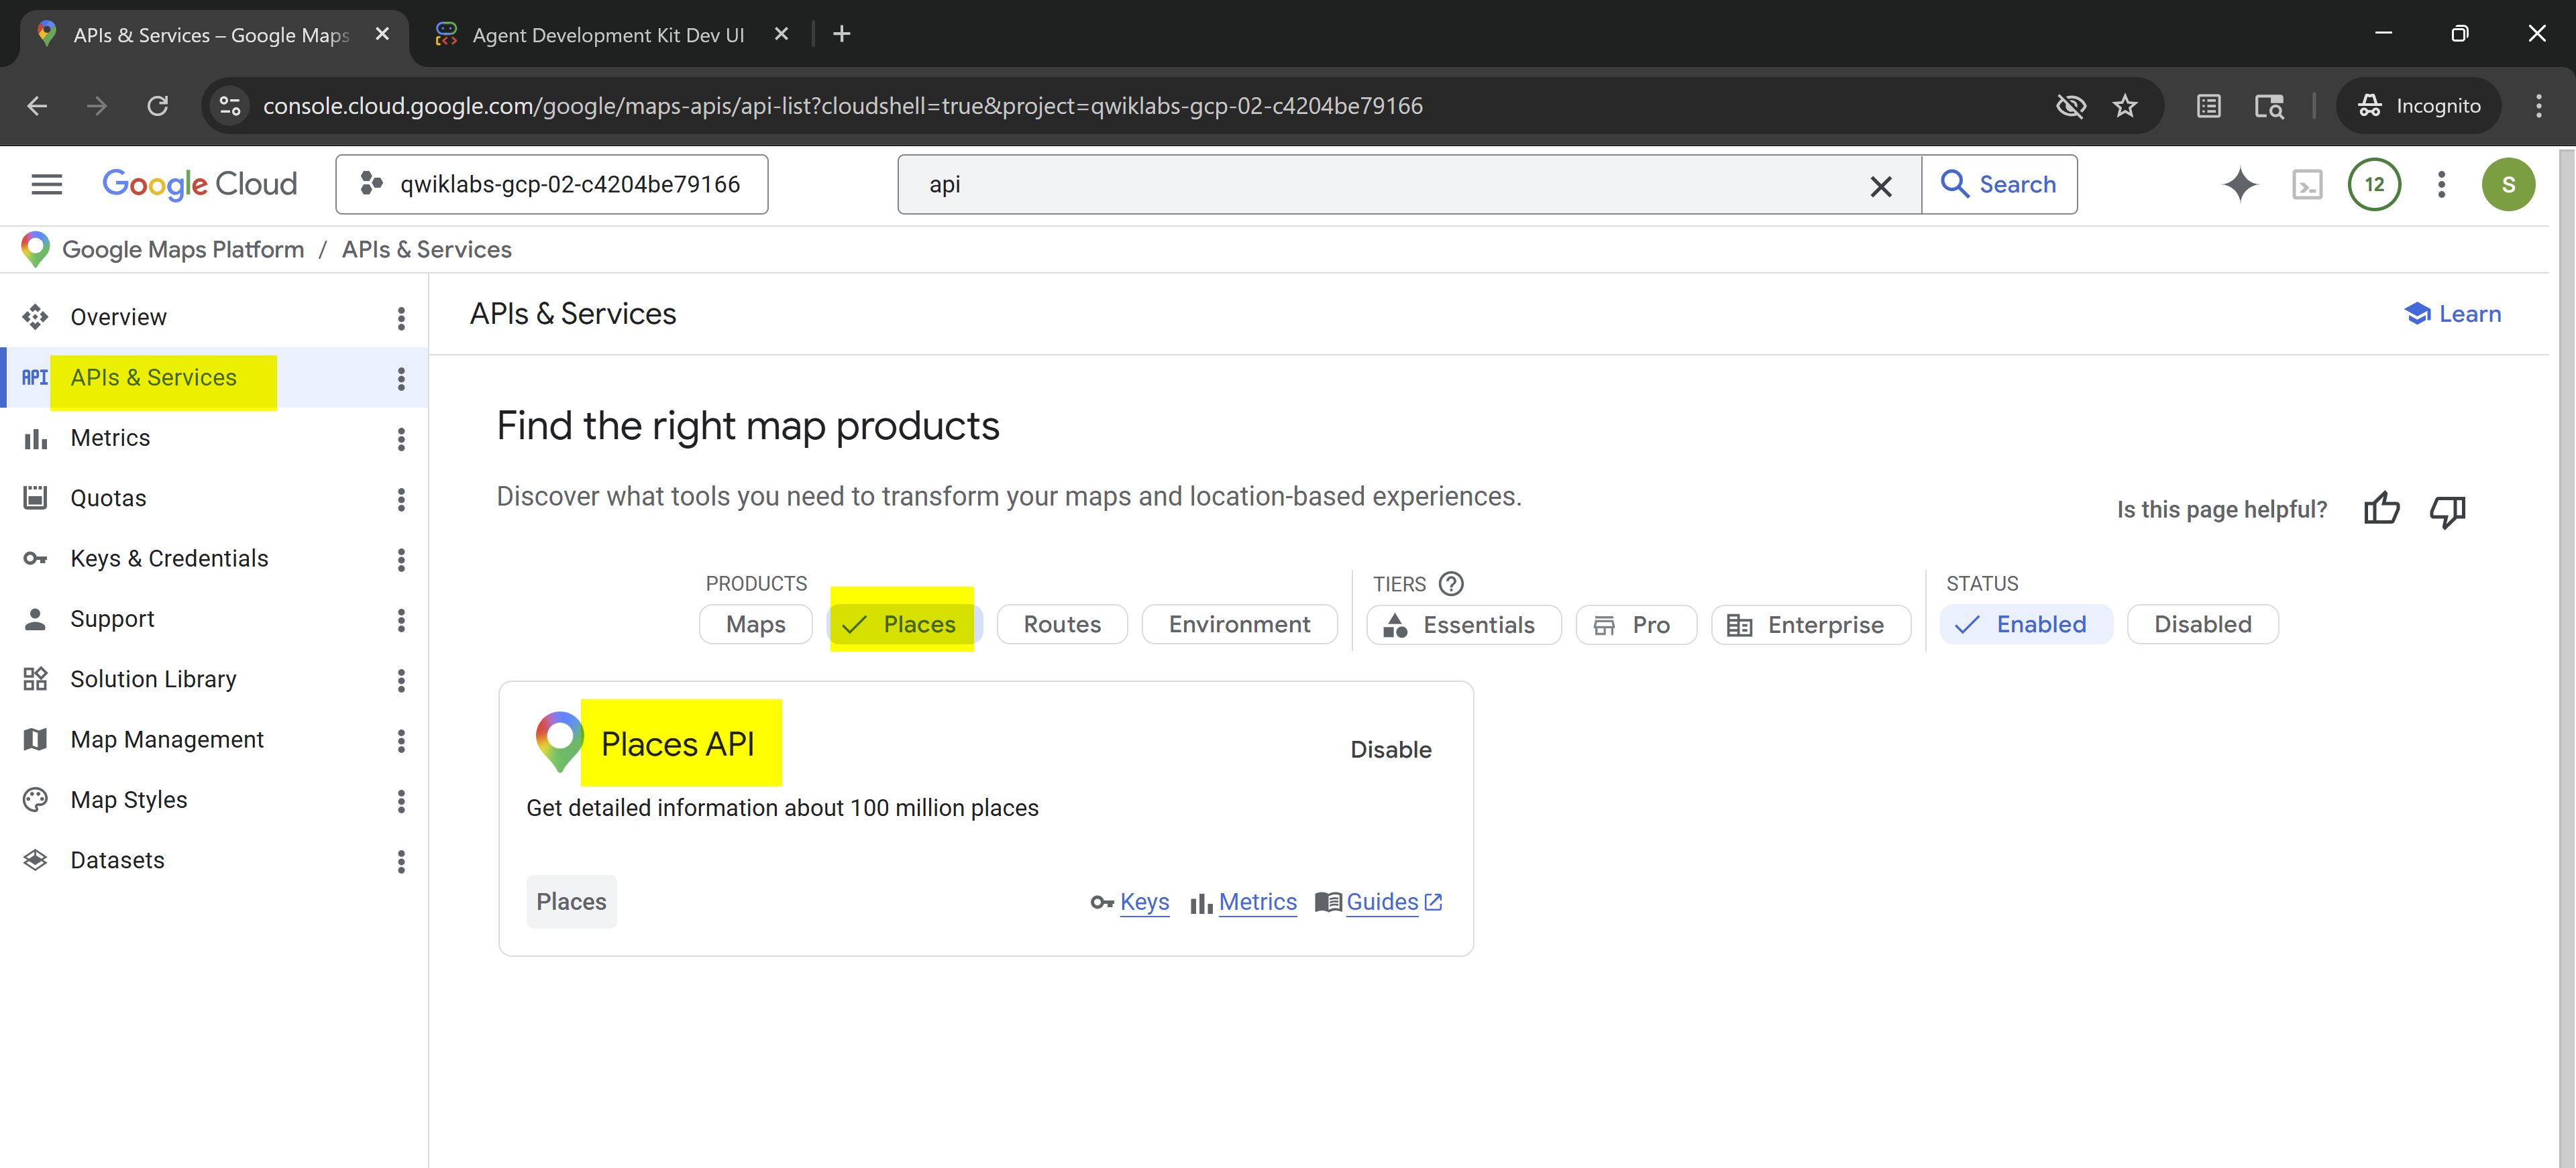Switch to Agent Development Kit Dev UI tab

(608, 35)
